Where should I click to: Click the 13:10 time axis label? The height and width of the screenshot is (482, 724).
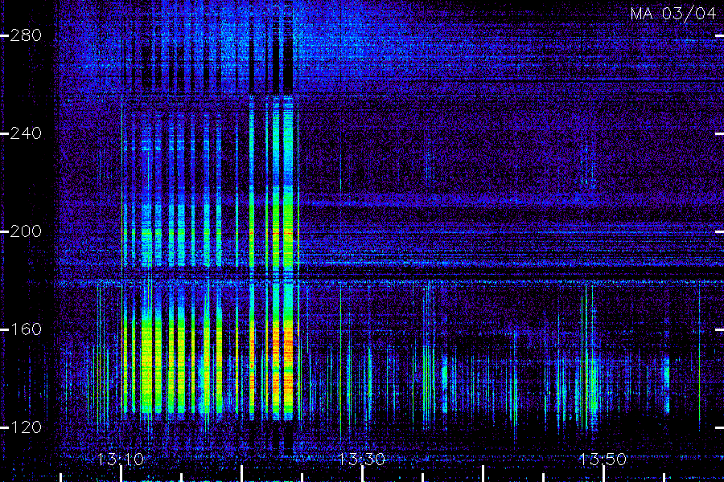coord(121,460)
